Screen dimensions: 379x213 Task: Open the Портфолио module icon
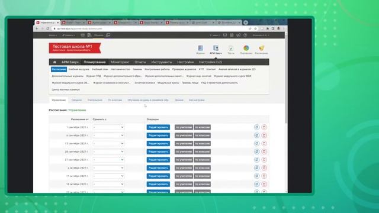(x=246, y=50)
